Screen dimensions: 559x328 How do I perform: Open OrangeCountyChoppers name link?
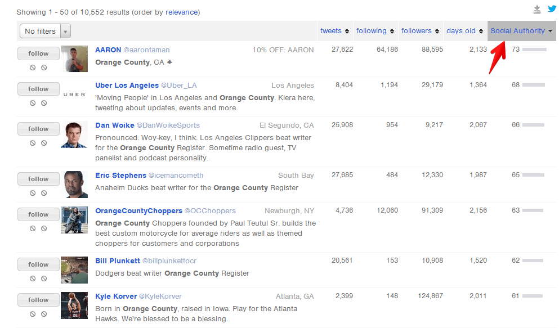[x=138, y=211]
